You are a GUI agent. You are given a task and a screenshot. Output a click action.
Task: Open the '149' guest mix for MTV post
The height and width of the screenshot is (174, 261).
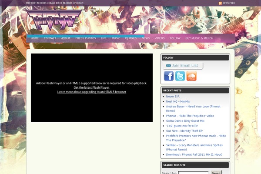click(x=182, y=126)
